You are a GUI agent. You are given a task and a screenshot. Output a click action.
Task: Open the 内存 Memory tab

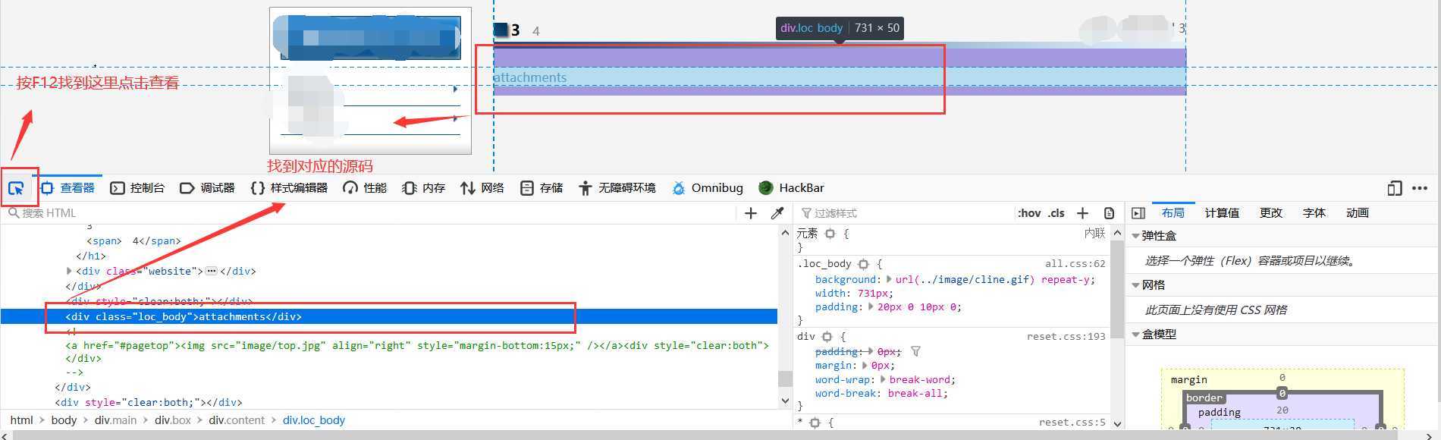coord(423,188)
